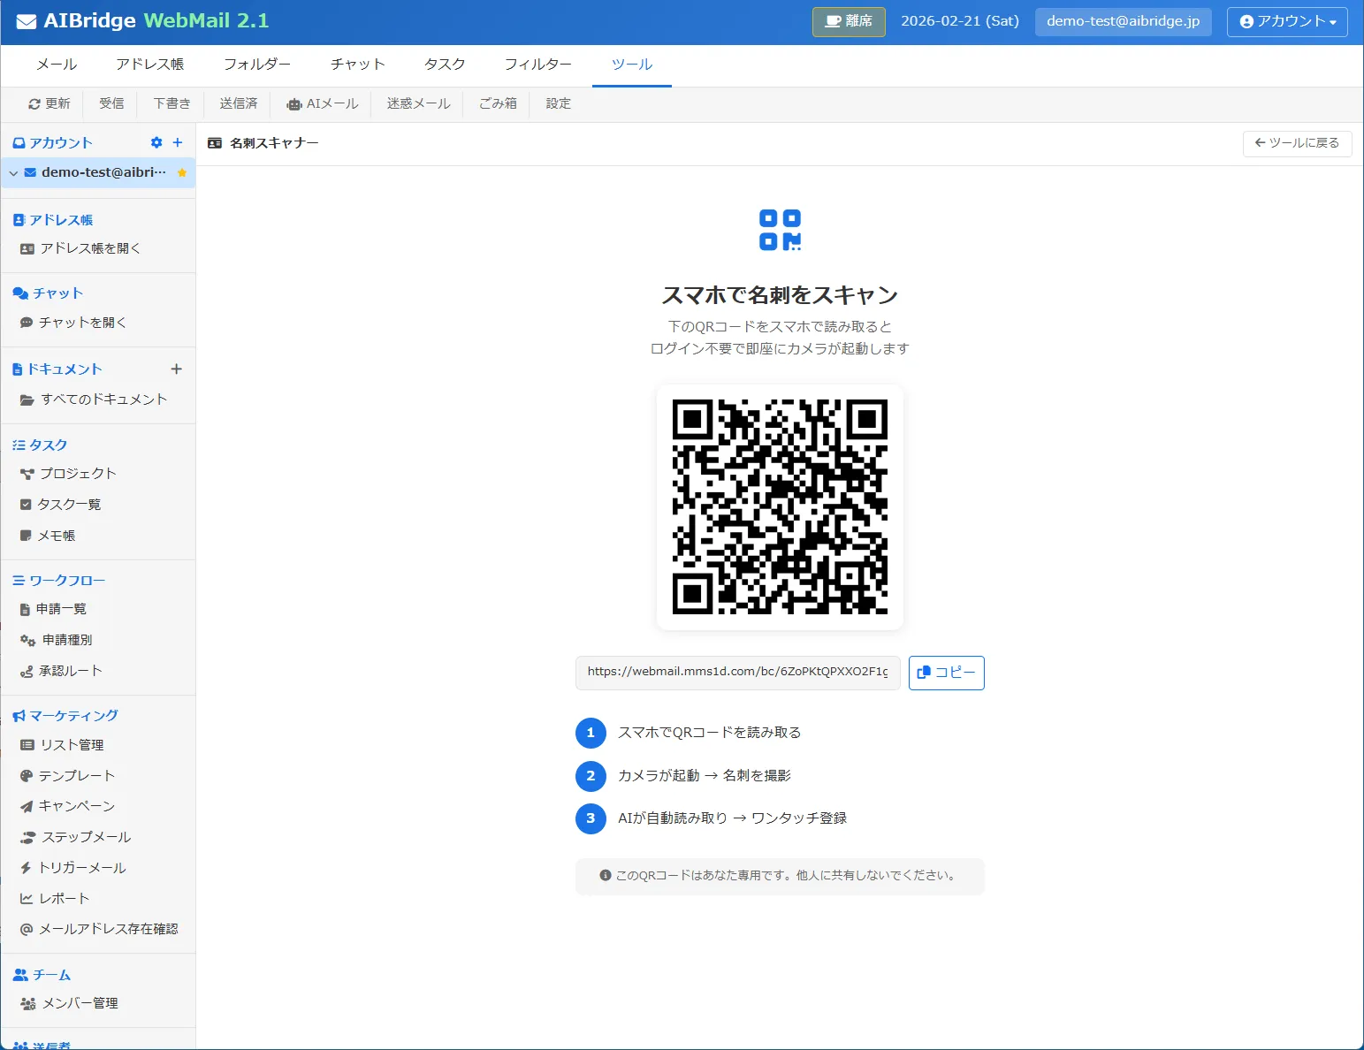
Task: Open the アカウント dropdown menu
Action: (1287, 22)
